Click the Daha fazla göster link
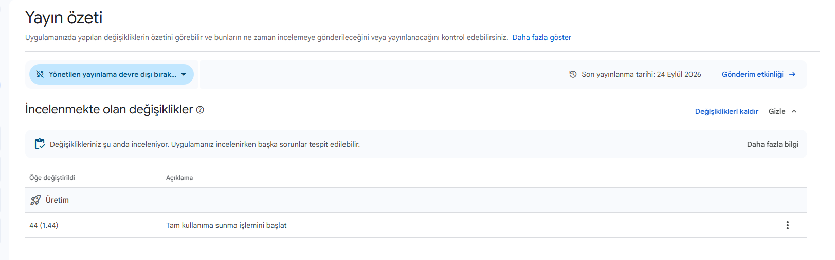Image resolution: width=835 pixels, height=260 pixels. 541,37
